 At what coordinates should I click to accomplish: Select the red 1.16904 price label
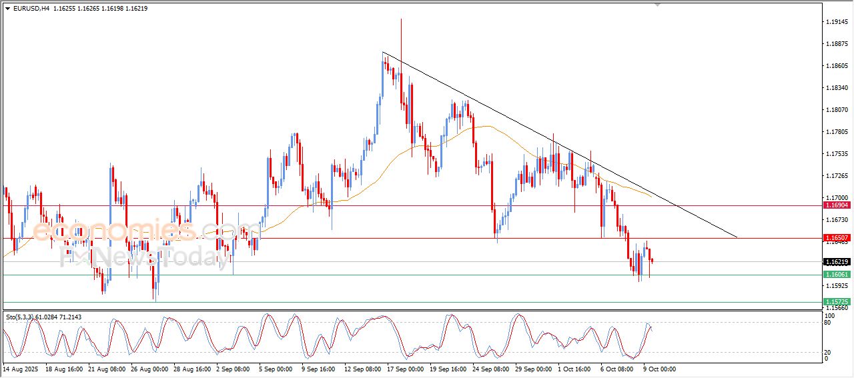click(836, 206)
